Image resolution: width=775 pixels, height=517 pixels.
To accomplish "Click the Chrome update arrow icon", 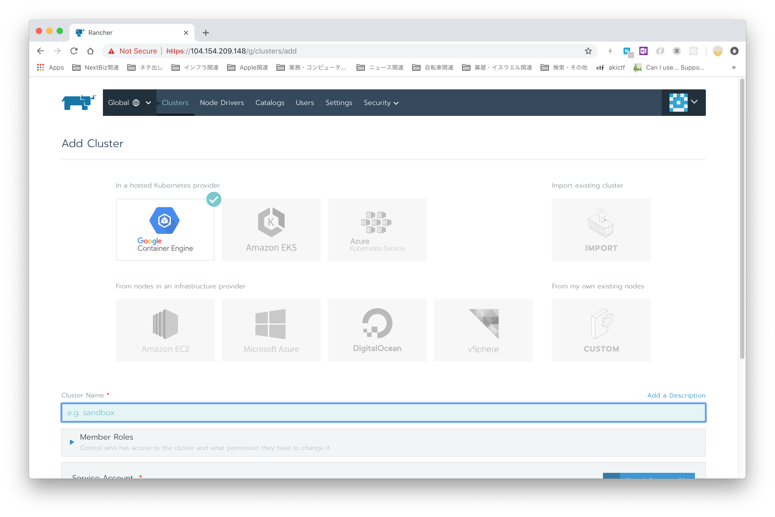I will tap(734, 51).
